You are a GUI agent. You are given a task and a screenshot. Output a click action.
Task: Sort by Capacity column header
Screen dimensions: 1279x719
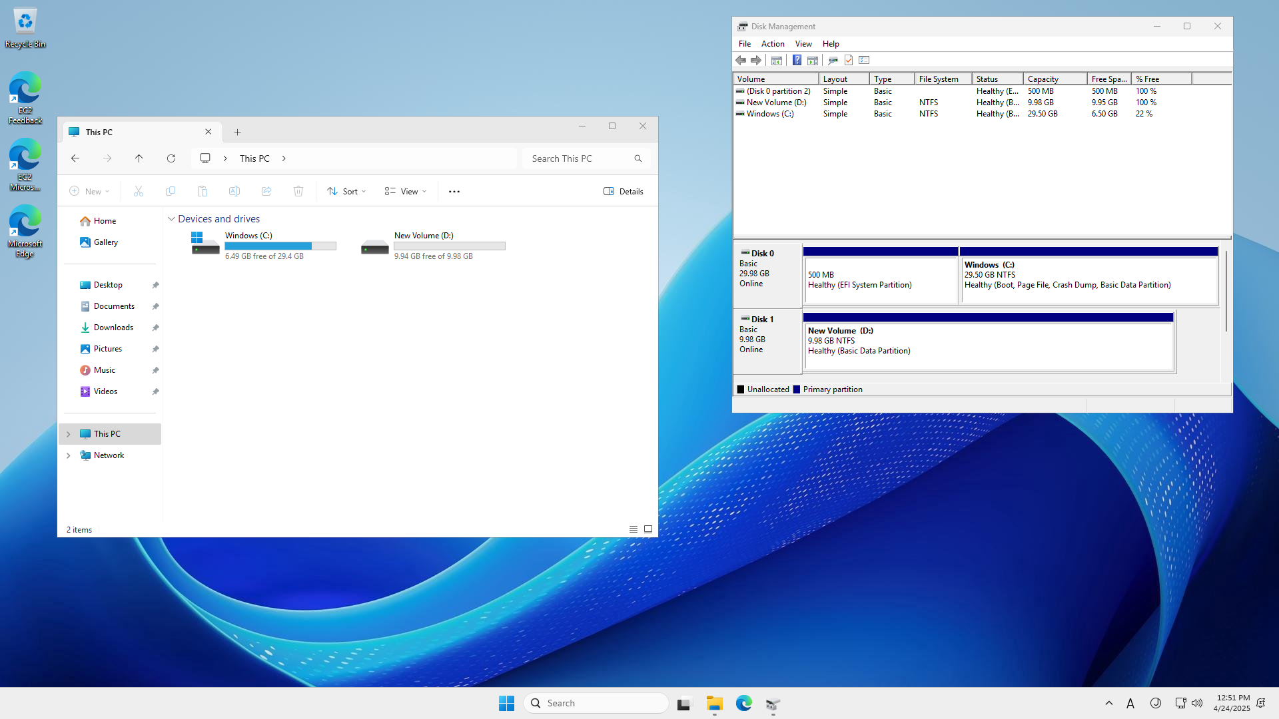[1055, 79]
